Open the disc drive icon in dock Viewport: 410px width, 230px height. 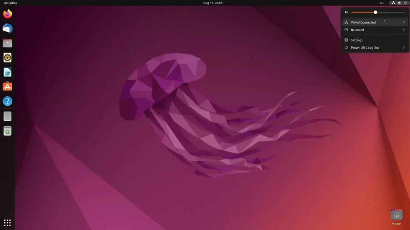coord(7,117)
